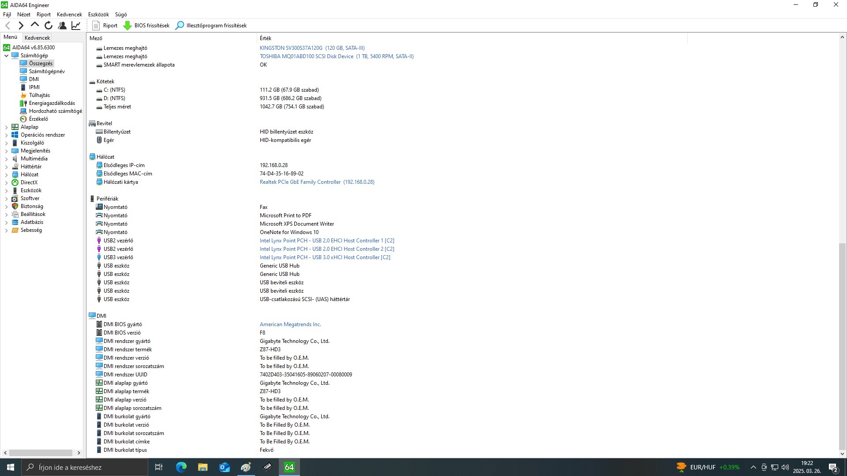847x476 pixels.
Task: Click the Hálózat tree folder icon
Action: (x=15, y=175)
